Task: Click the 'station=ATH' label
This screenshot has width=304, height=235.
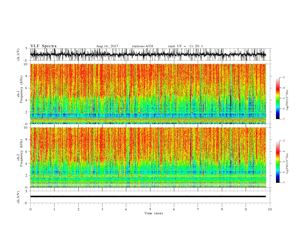Action: click(142, 46)
